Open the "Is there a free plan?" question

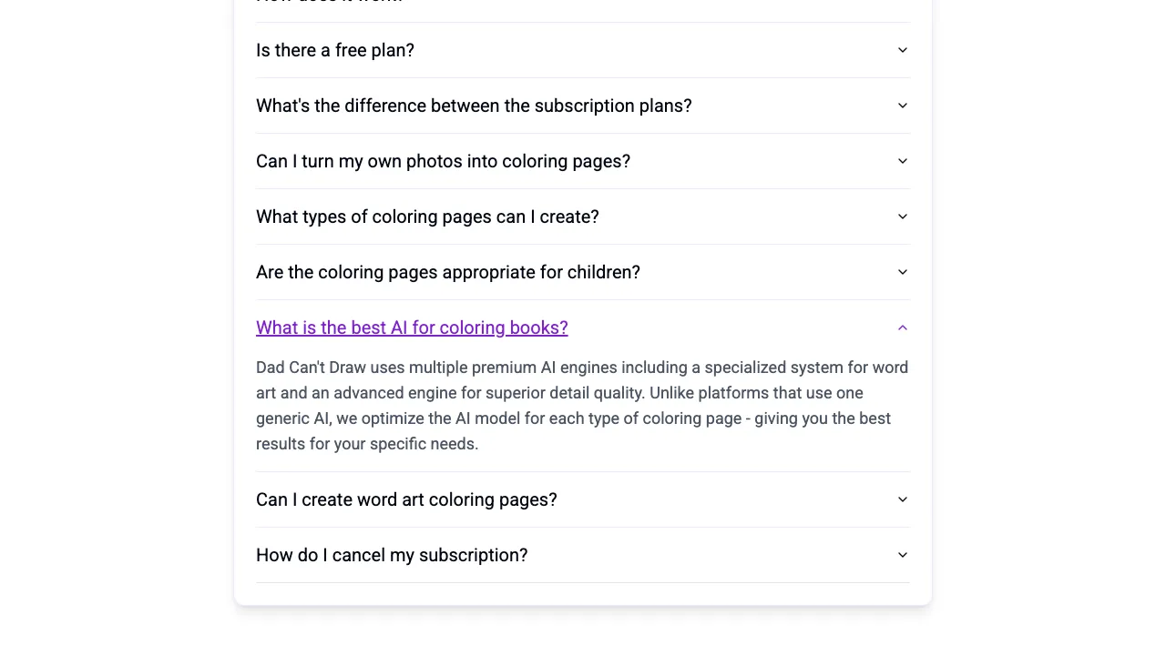coord(335,50)
